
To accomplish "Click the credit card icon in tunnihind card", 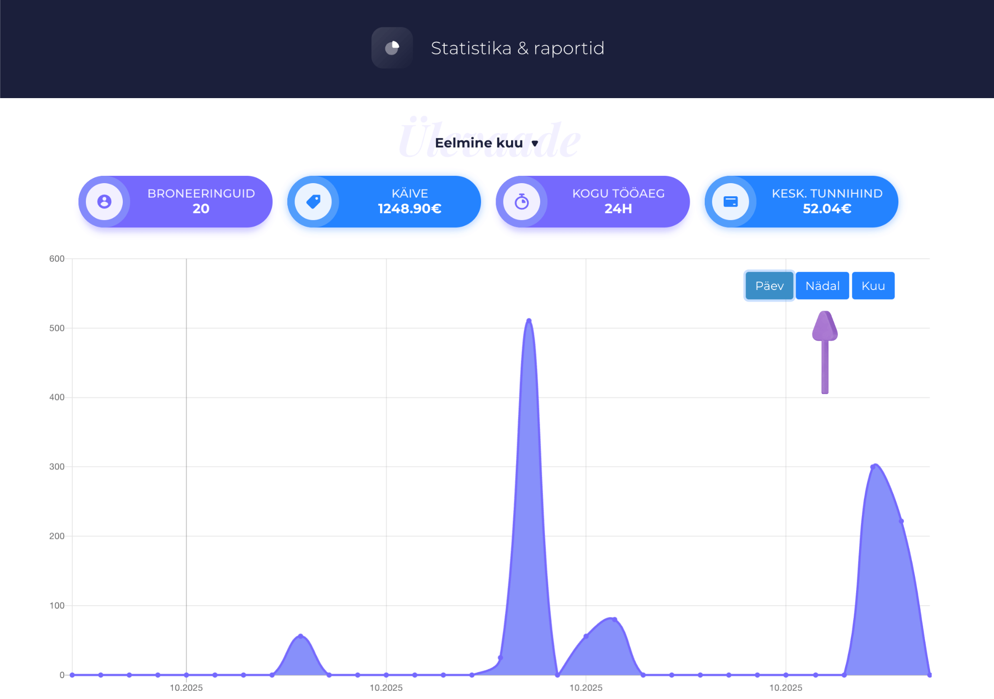I will coord(730,202).
